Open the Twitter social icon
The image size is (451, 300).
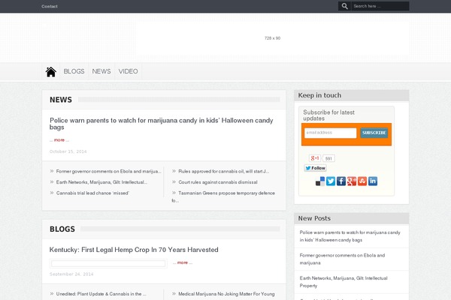[x=331, y=181]
